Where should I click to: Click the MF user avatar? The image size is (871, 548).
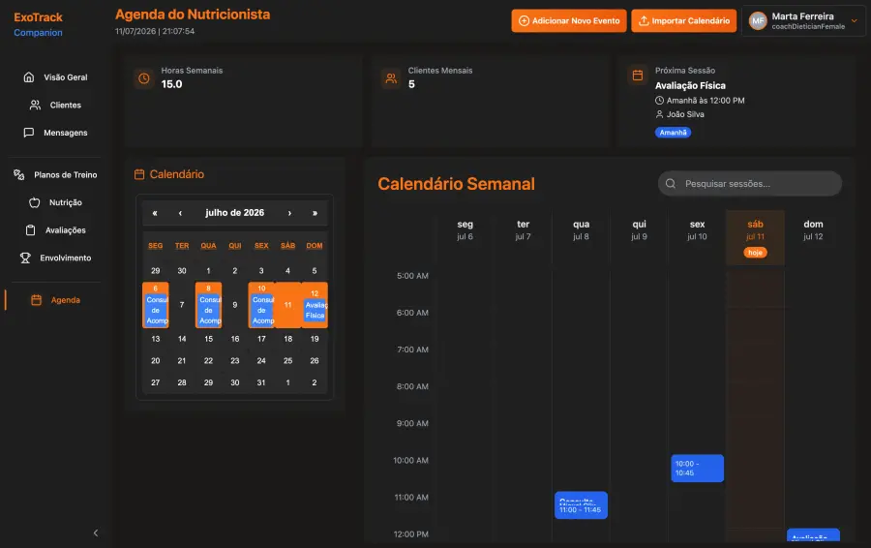(758, 21)
